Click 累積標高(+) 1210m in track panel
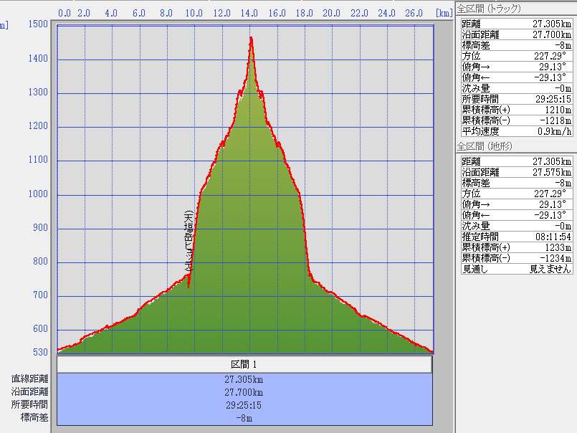Viewport: 577px width, 433px height. pyautogui.click(x=516, y=109)
